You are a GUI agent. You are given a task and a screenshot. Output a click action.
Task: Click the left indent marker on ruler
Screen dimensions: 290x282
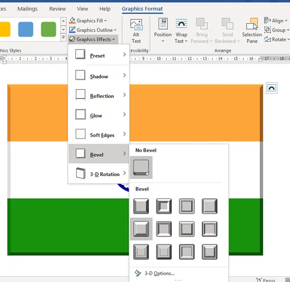point(5,60)
